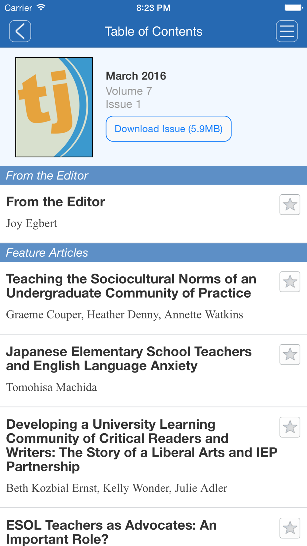Tap the WiFi status icon

click(41, 7)
